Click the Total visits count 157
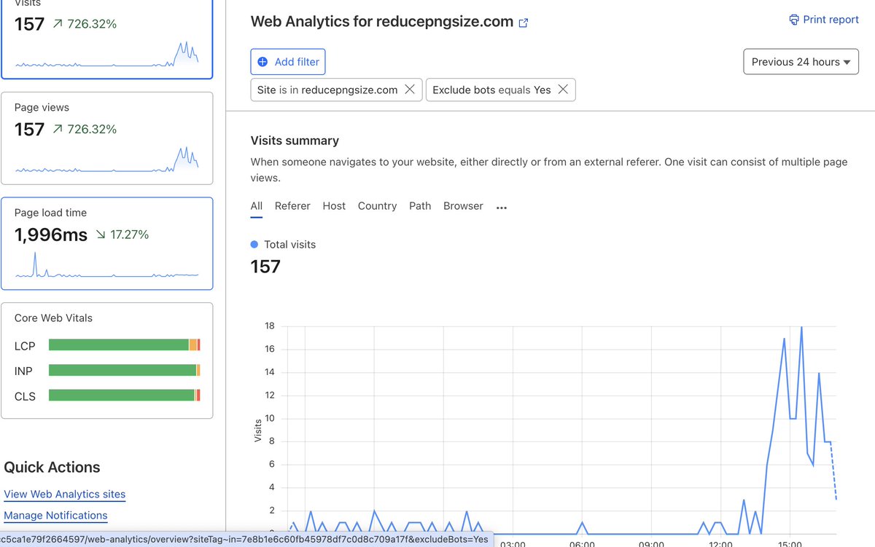 point(265,267)
